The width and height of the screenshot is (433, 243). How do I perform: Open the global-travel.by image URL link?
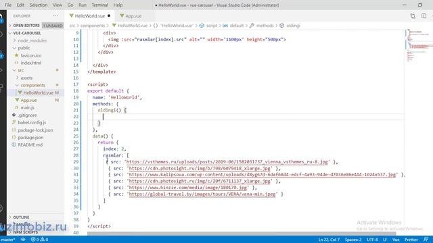coord(202,194)
